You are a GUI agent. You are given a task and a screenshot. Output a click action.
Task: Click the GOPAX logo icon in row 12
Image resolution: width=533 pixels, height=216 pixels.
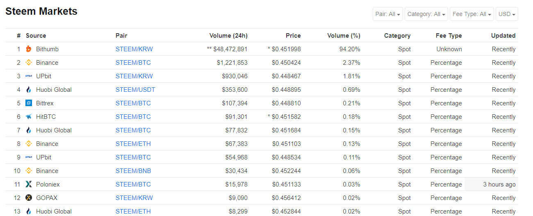pyautogui.click(x=29, y=198)
